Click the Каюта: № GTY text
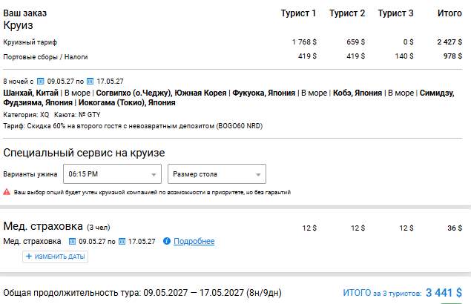Viewport: 471px width, 304px height. coord(77,115)
